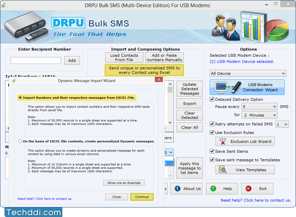Viewport: 296px width, 217px height.
Task: Click the USB Modem Device selected link
Action: (x=242, y=62)
